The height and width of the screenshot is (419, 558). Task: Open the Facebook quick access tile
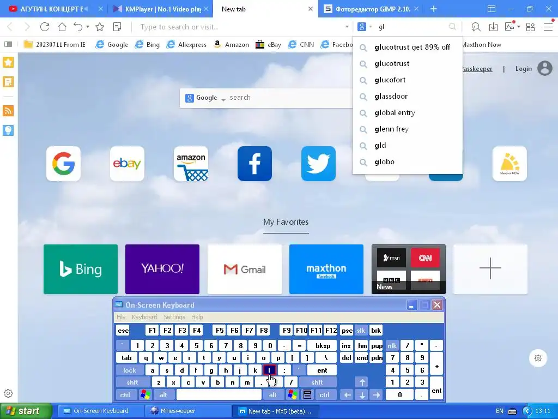(254, 164)
